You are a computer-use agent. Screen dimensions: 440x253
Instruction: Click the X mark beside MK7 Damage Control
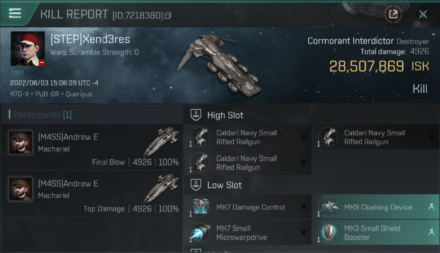pos(304,207)
